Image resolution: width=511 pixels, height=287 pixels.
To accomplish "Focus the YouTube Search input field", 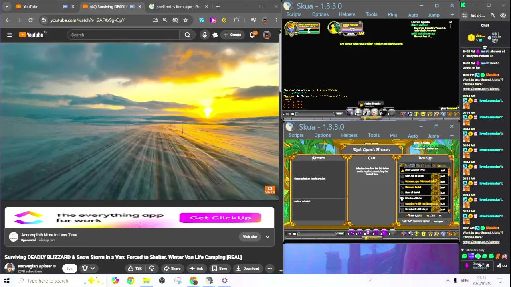I will pyautogui.click(x=124, y=35).
